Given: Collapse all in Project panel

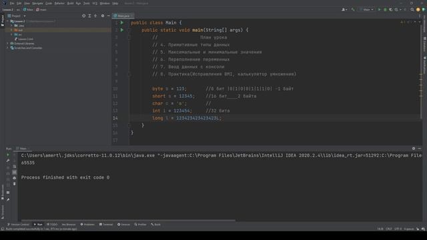Looking at the screenshot, I should [x=95, y=16].
